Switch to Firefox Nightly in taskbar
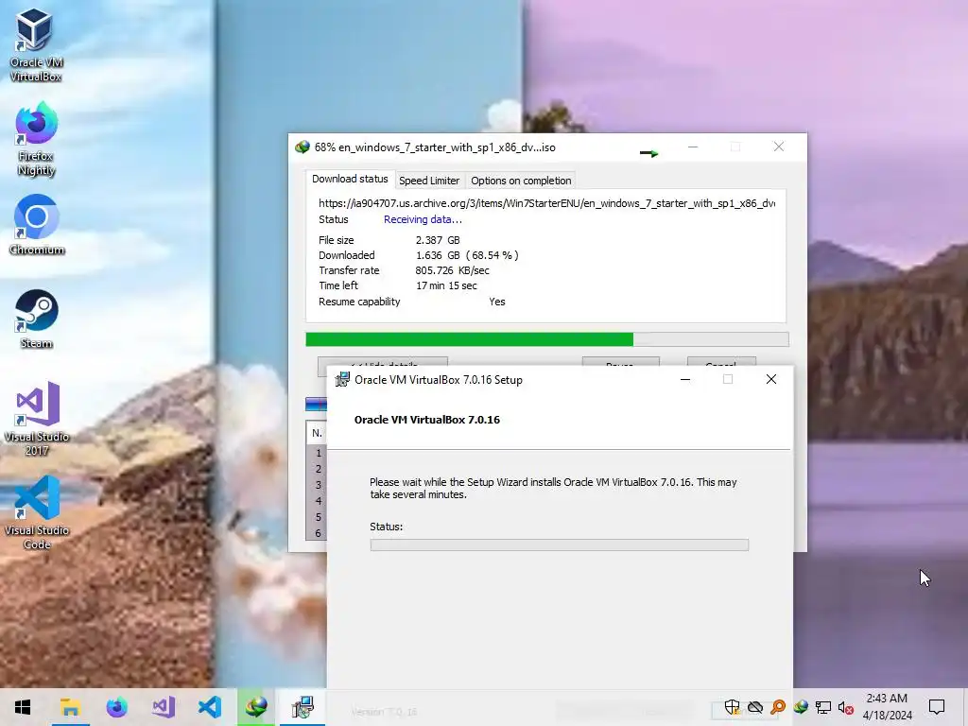Viewport: 968px width, 726px height. point(116,707)
